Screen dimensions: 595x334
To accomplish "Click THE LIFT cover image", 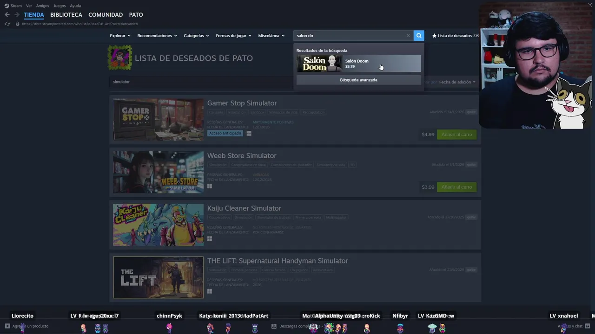I will click(158, 277).
